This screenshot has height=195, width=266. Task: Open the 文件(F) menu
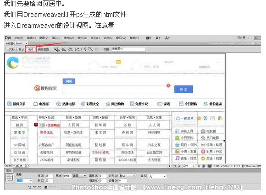19,38
